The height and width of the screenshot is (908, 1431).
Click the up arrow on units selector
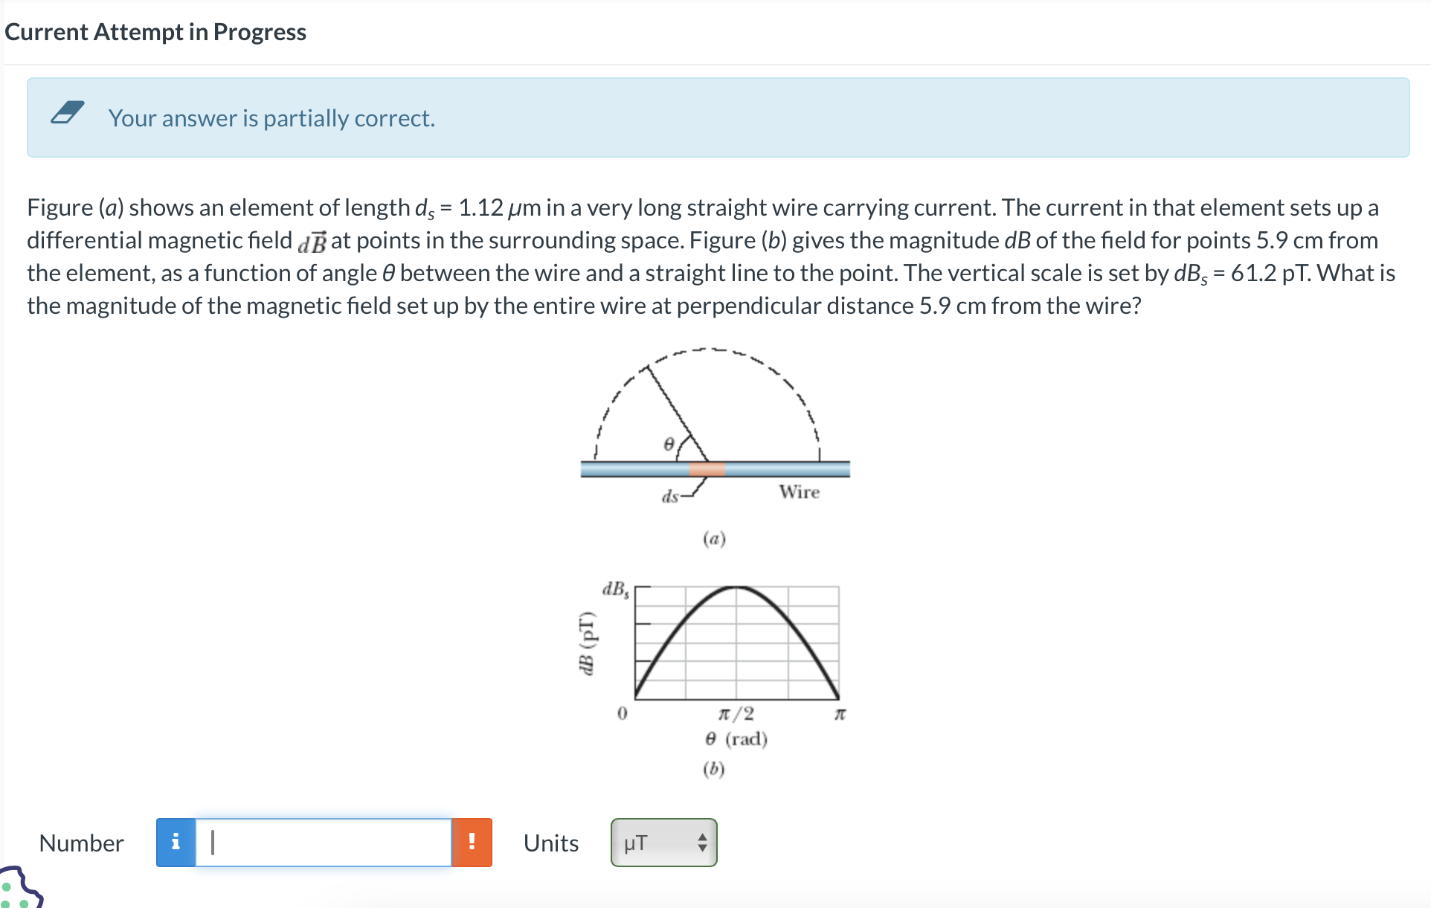[x=701, y=838]
